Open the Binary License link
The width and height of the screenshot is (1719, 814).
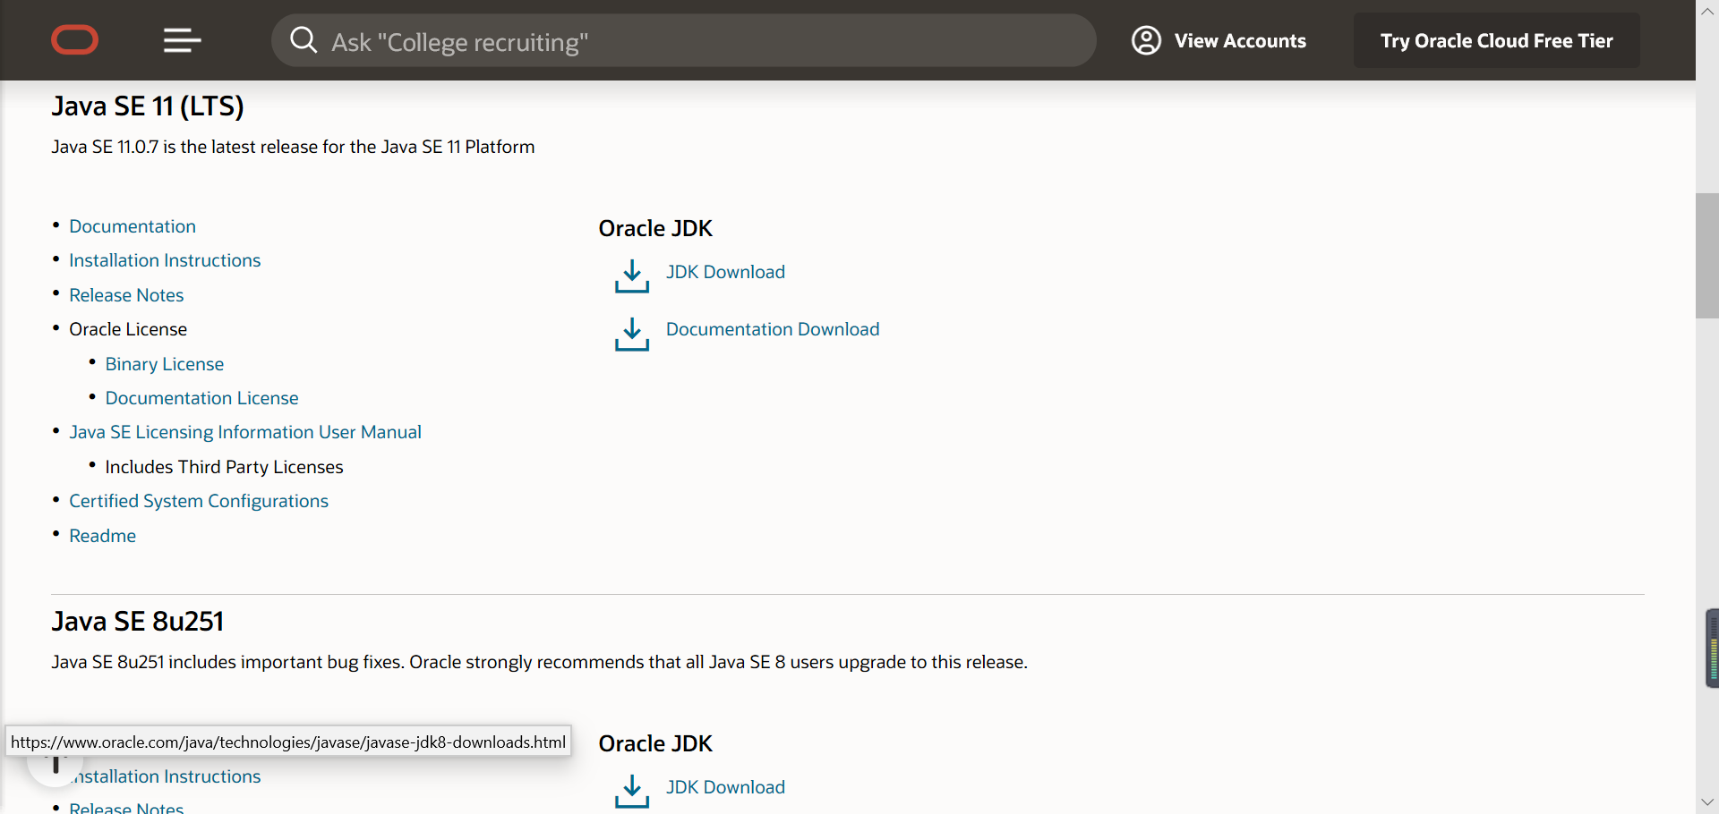tap(165, 364)
